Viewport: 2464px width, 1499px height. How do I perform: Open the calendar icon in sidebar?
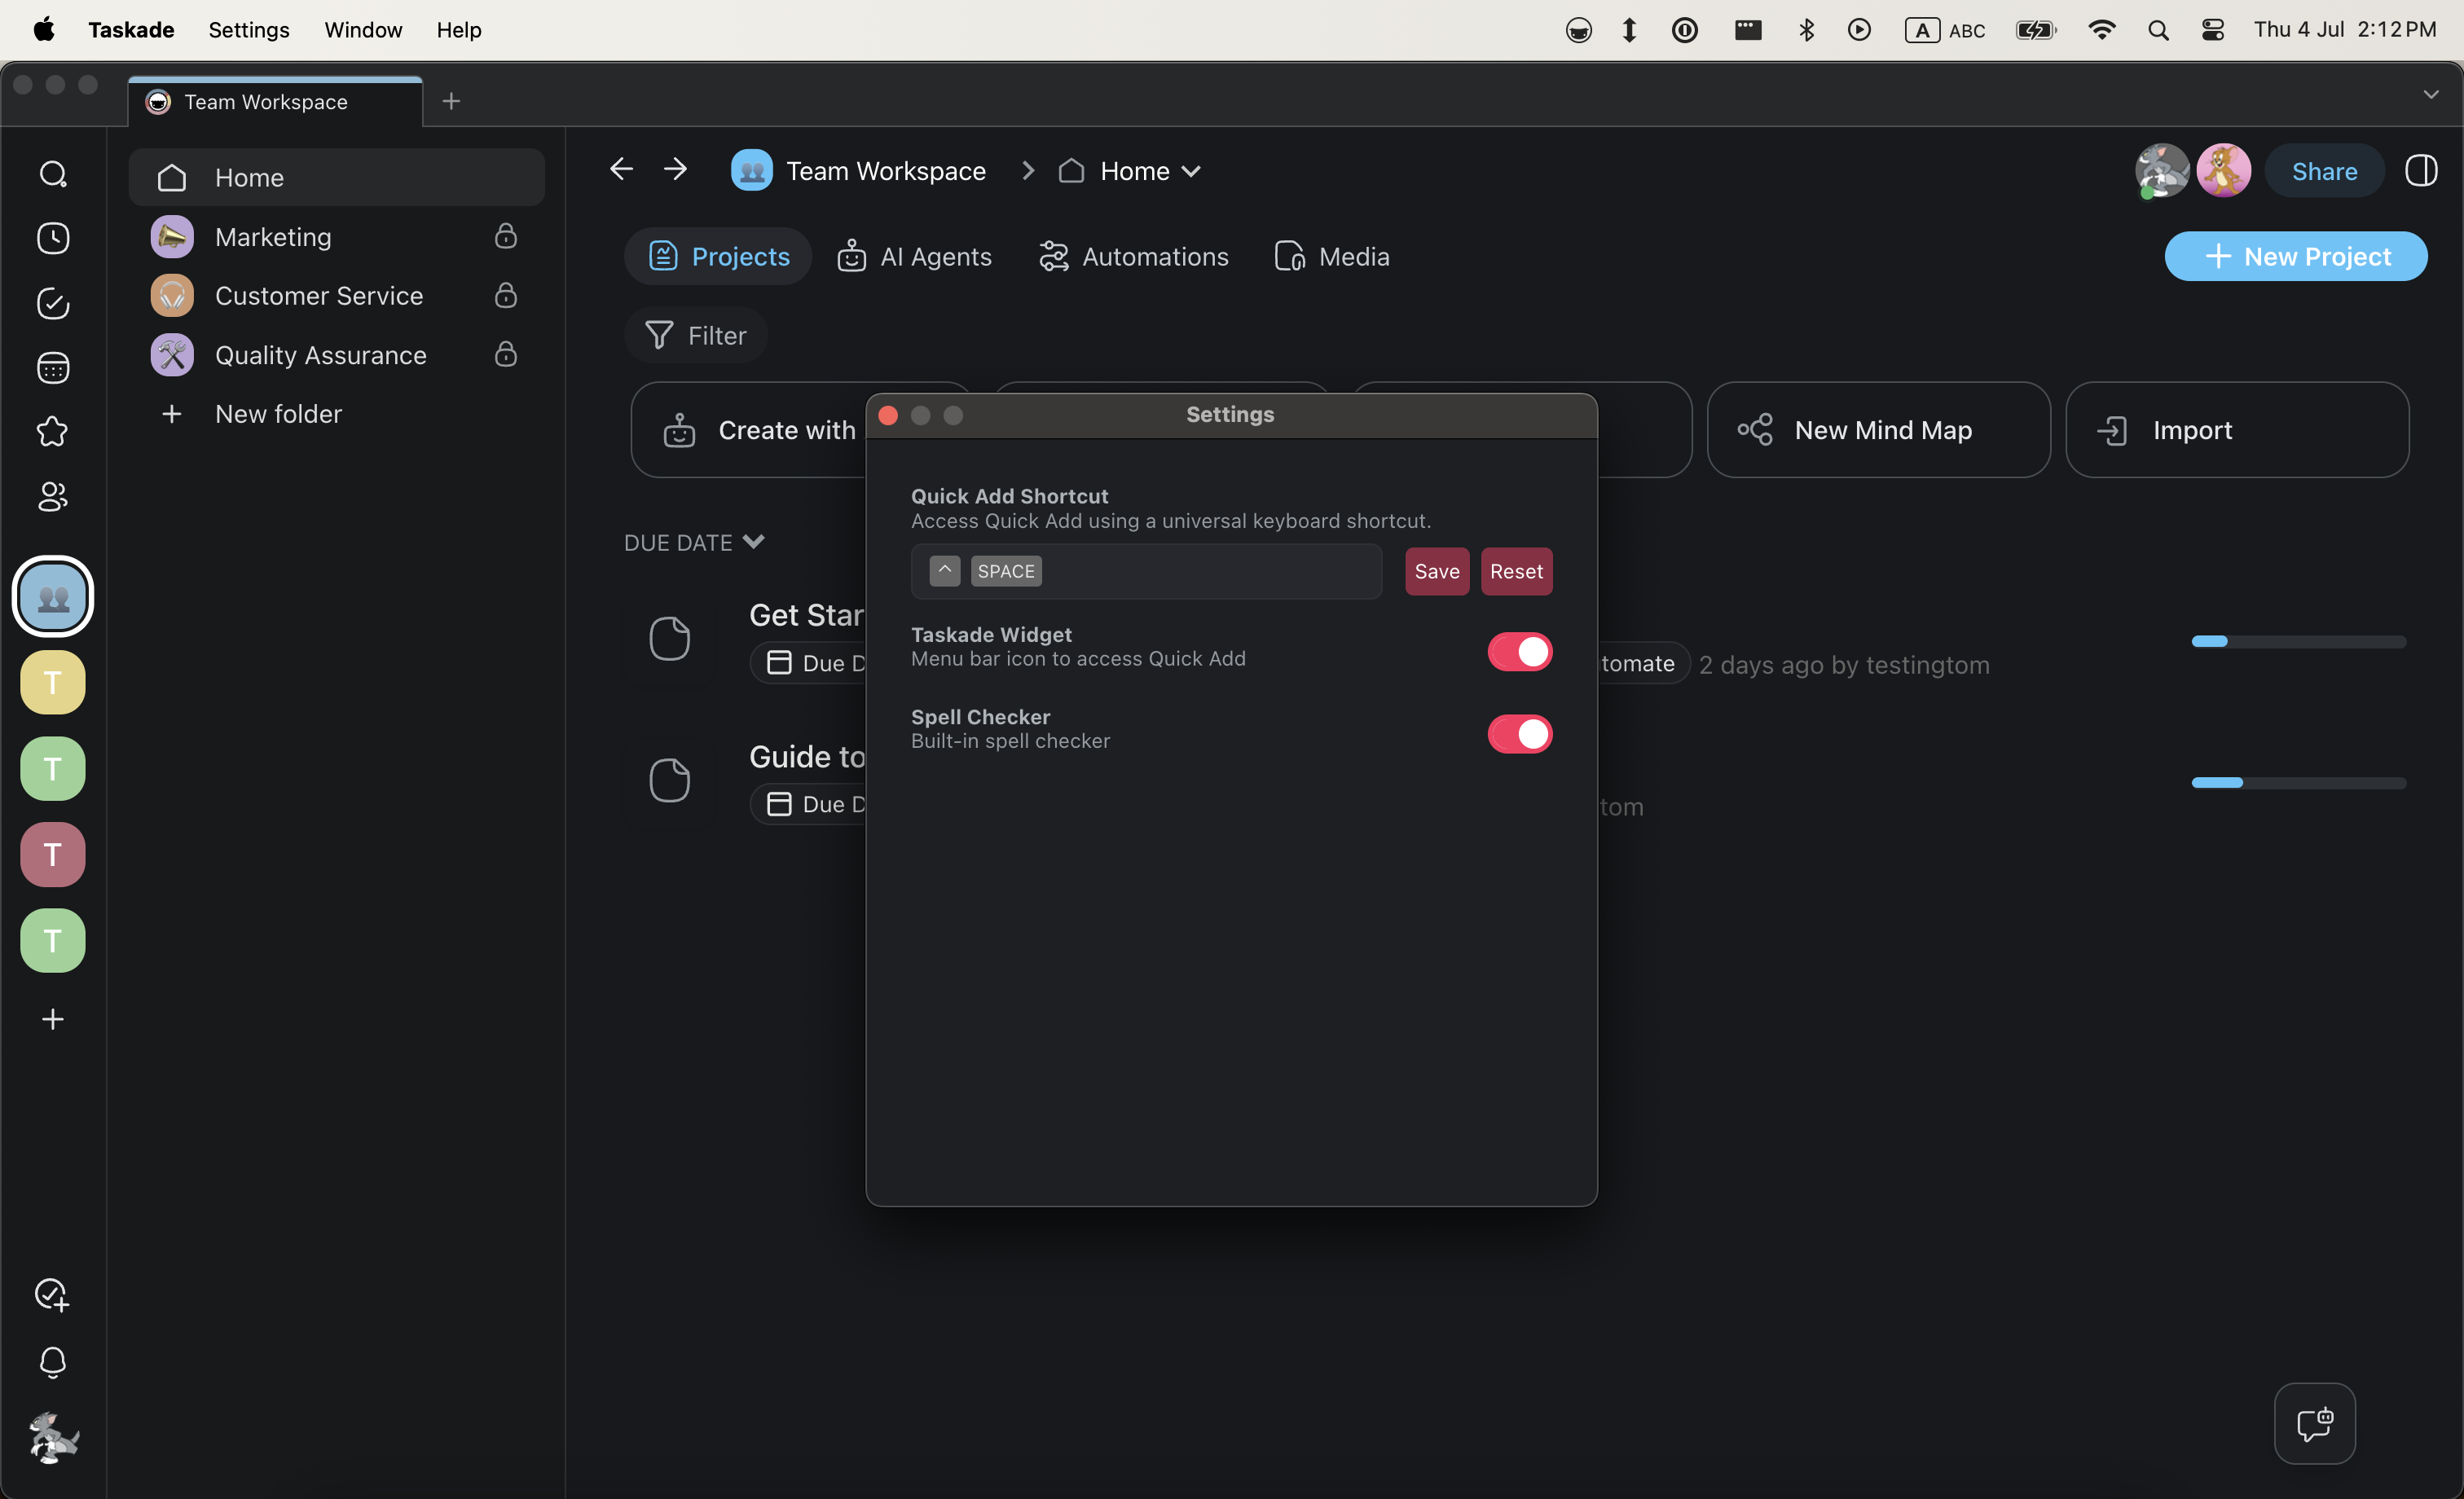(53, 368)
